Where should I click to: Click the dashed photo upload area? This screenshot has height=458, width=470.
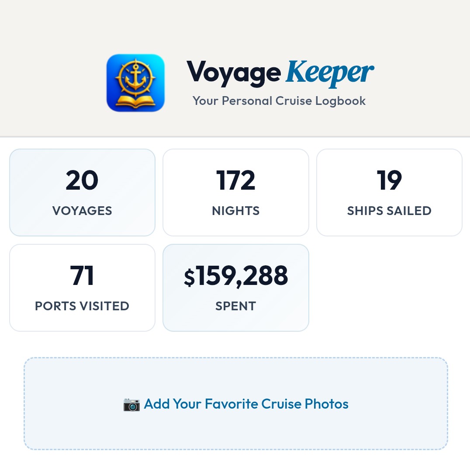[236, 403]
